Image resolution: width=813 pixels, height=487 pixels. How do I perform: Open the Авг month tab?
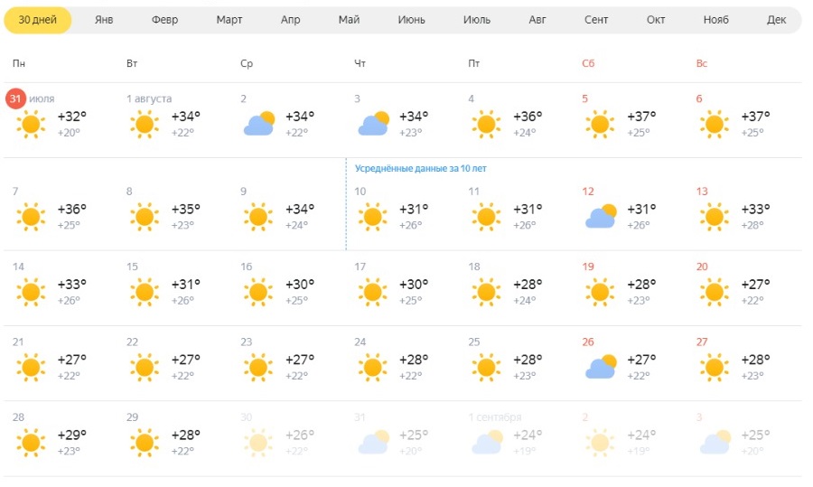[x=537, y=20]
